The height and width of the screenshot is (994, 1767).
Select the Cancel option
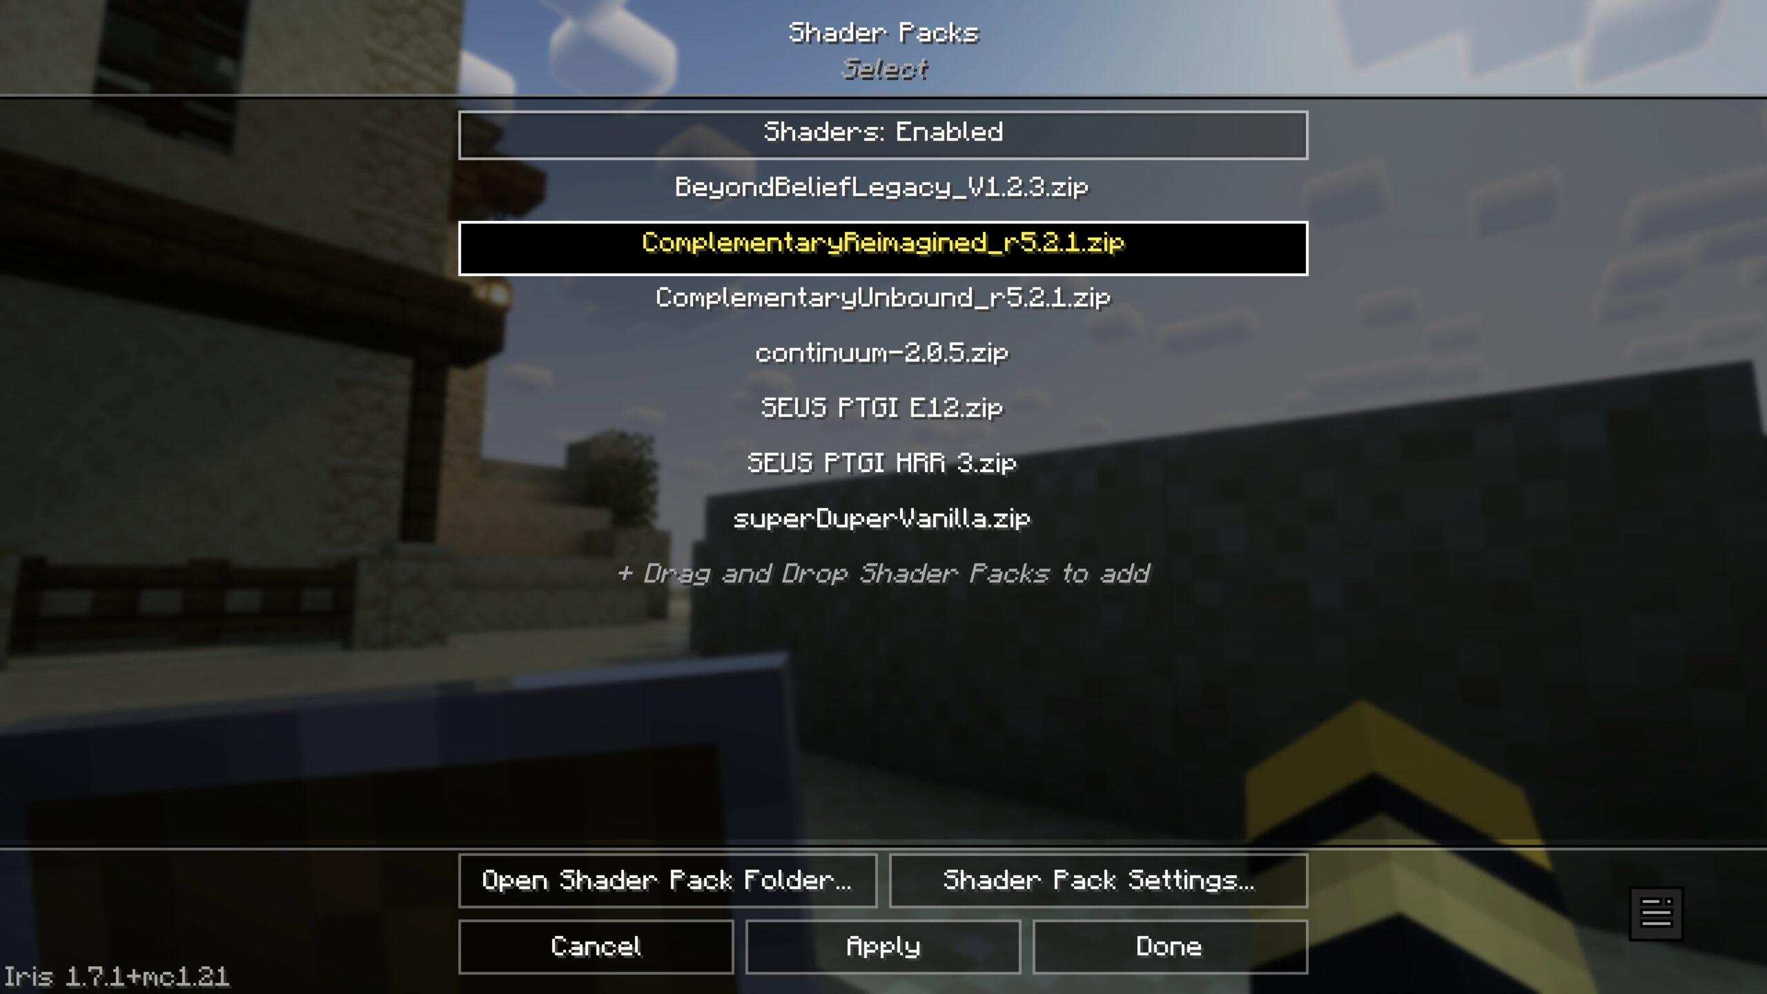pos(595,946)
